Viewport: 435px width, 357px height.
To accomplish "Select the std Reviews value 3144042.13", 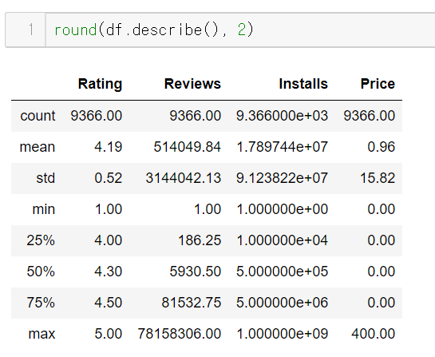I will point(184,178).
